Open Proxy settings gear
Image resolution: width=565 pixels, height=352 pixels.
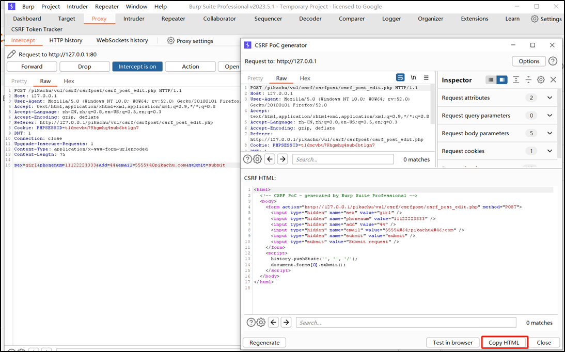[x=171, y=41]
